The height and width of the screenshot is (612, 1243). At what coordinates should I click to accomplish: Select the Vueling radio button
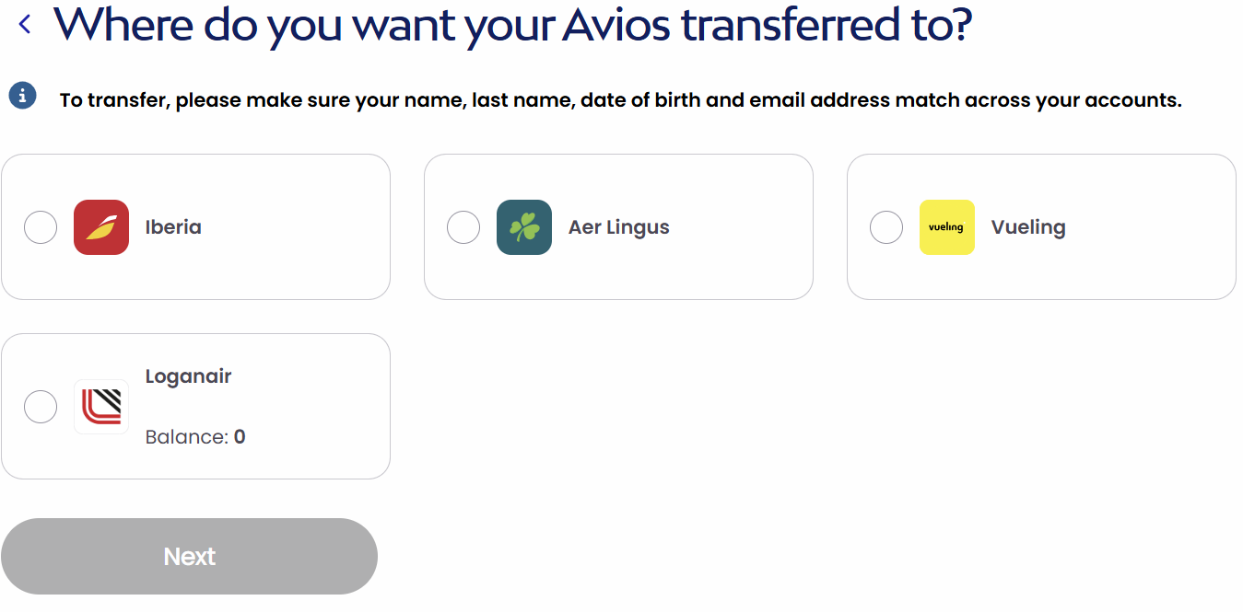click(x=886, y=227)
